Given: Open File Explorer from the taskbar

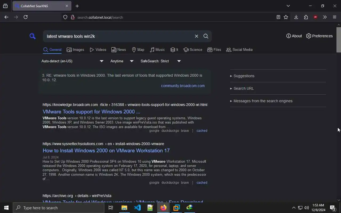Looking at the screenshot, I should pos(124,208).
